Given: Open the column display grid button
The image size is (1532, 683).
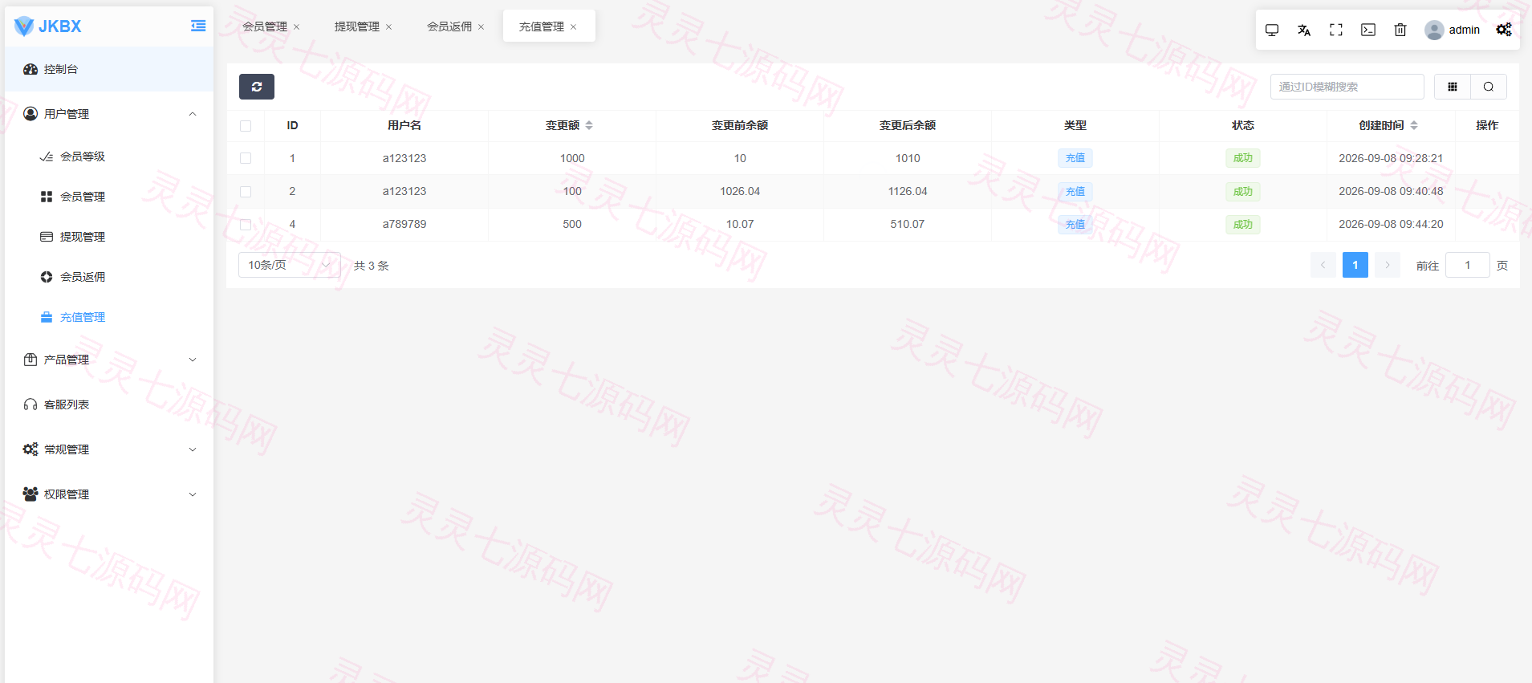Looking at the screenshot, I should click(1453, 87).
